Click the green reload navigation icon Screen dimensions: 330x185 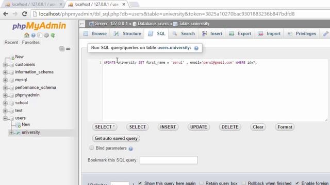(x=53, y=35)
